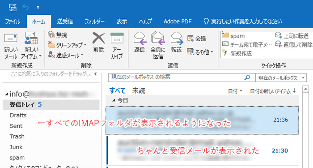Select the 未読 mail filter

coord(139,91)
